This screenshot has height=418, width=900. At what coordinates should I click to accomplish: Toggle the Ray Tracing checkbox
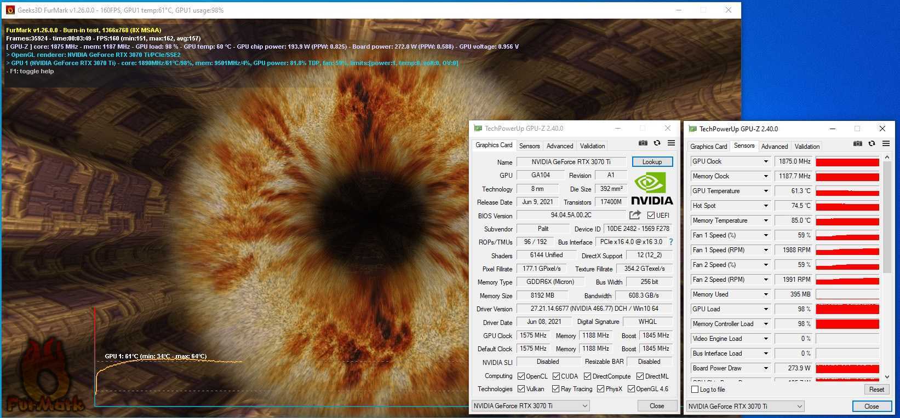click(555, 389)
